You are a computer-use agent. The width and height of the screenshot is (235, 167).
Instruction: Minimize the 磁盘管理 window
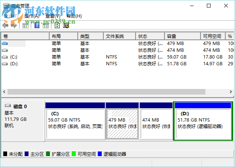pyautogui.click(x=192, y=6)
